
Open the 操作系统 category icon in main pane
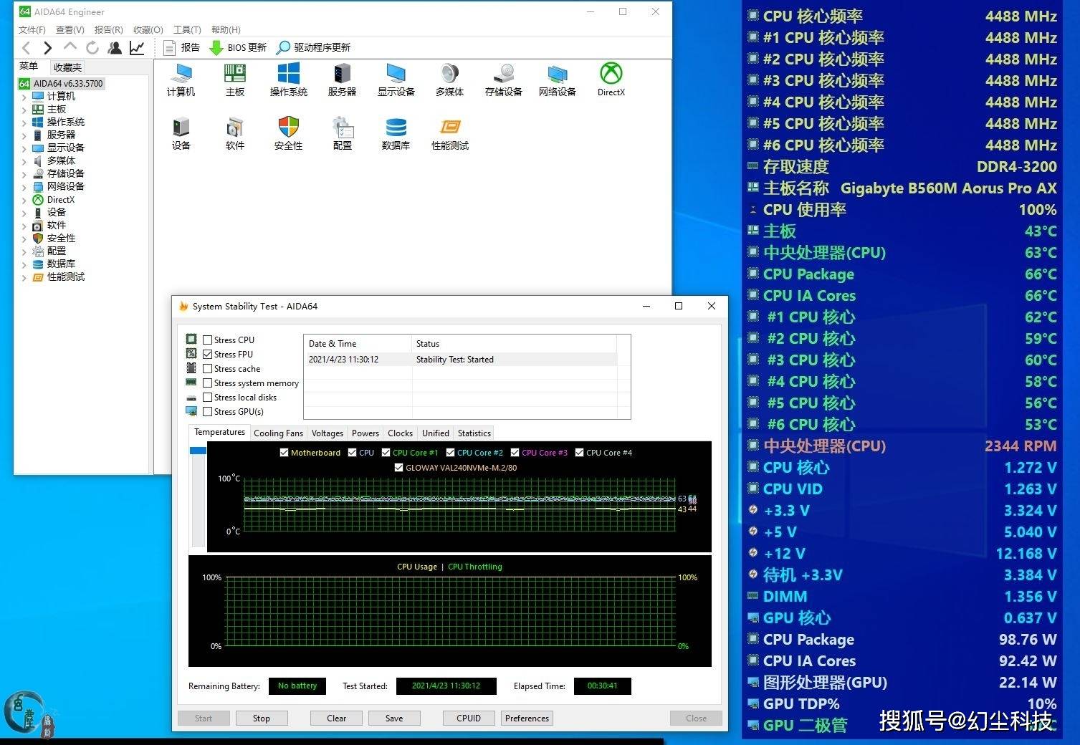[x=288, y=80]
